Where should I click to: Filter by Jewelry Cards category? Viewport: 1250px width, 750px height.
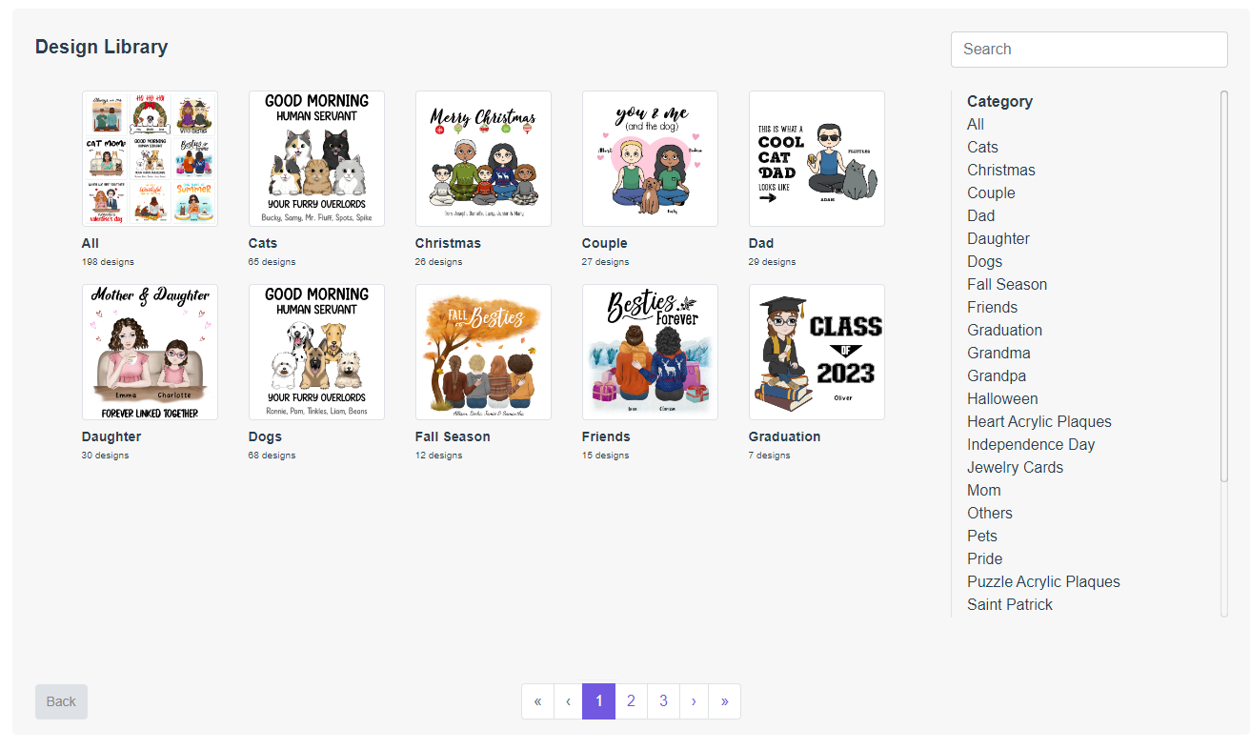click(x=1015, y=467)
